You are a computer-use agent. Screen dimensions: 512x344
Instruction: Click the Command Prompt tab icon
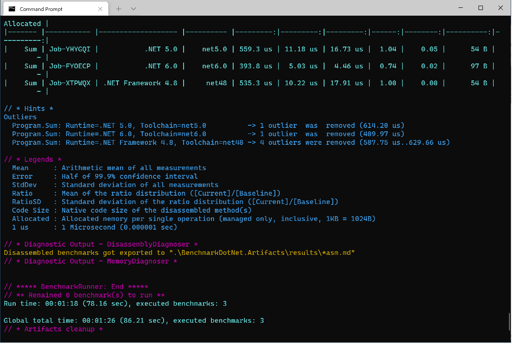tap(12, 9)
